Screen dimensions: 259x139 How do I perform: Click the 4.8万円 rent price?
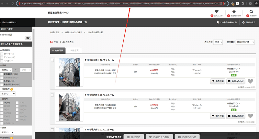click(x=154, y=70)
